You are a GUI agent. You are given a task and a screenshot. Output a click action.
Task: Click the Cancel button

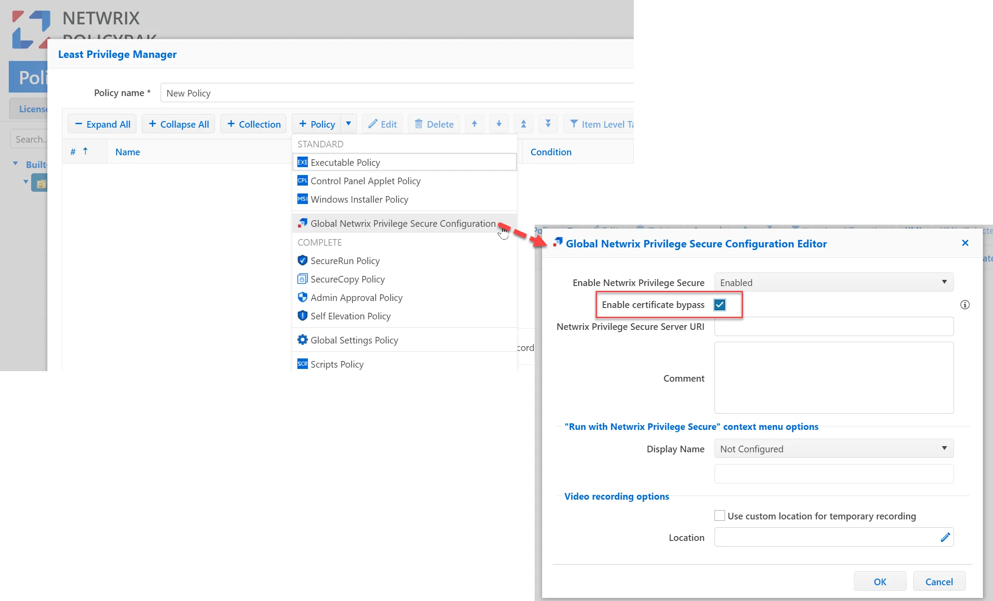point(939,582)
